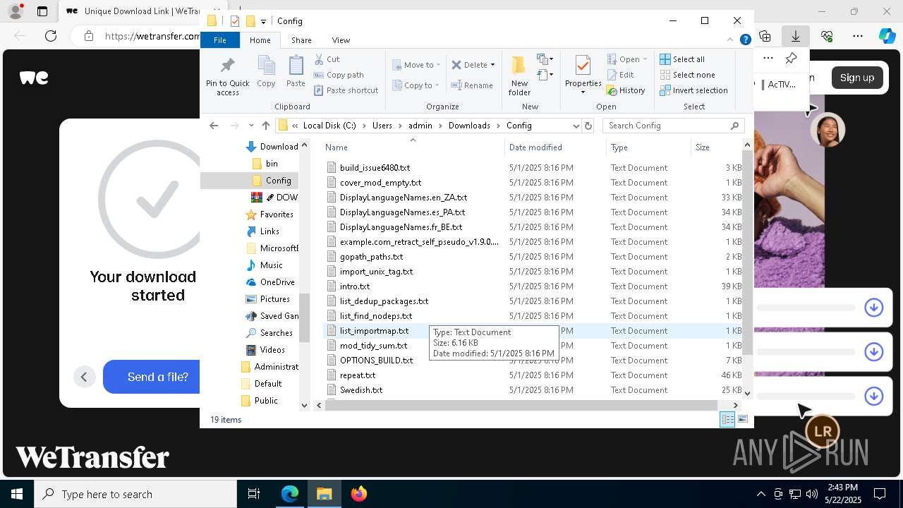Sort files by Date modified column

556,147
